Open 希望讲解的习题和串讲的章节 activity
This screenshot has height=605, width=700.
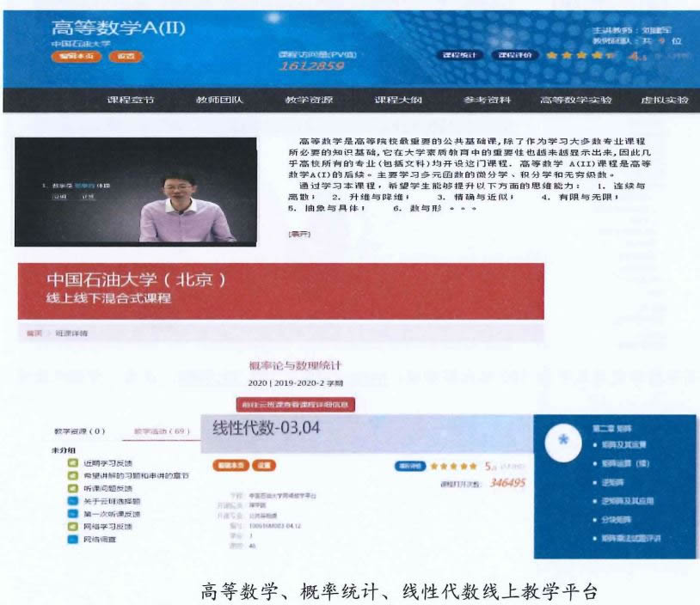click(x=136, y=475)
